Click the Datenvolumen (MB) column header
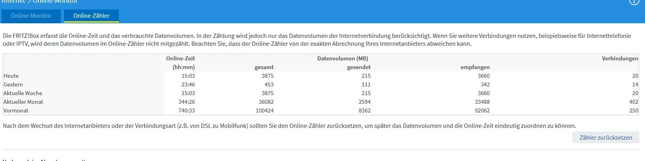Image resolution: width=645 pixels, height=161 pixels. tap(342, 58)
